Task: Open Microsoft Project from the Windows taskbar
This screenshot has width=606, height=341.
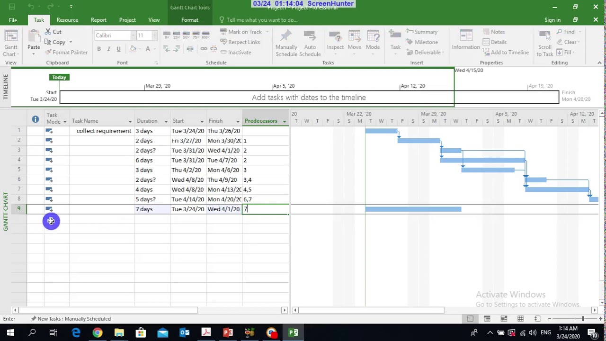Action: point(293,332)
